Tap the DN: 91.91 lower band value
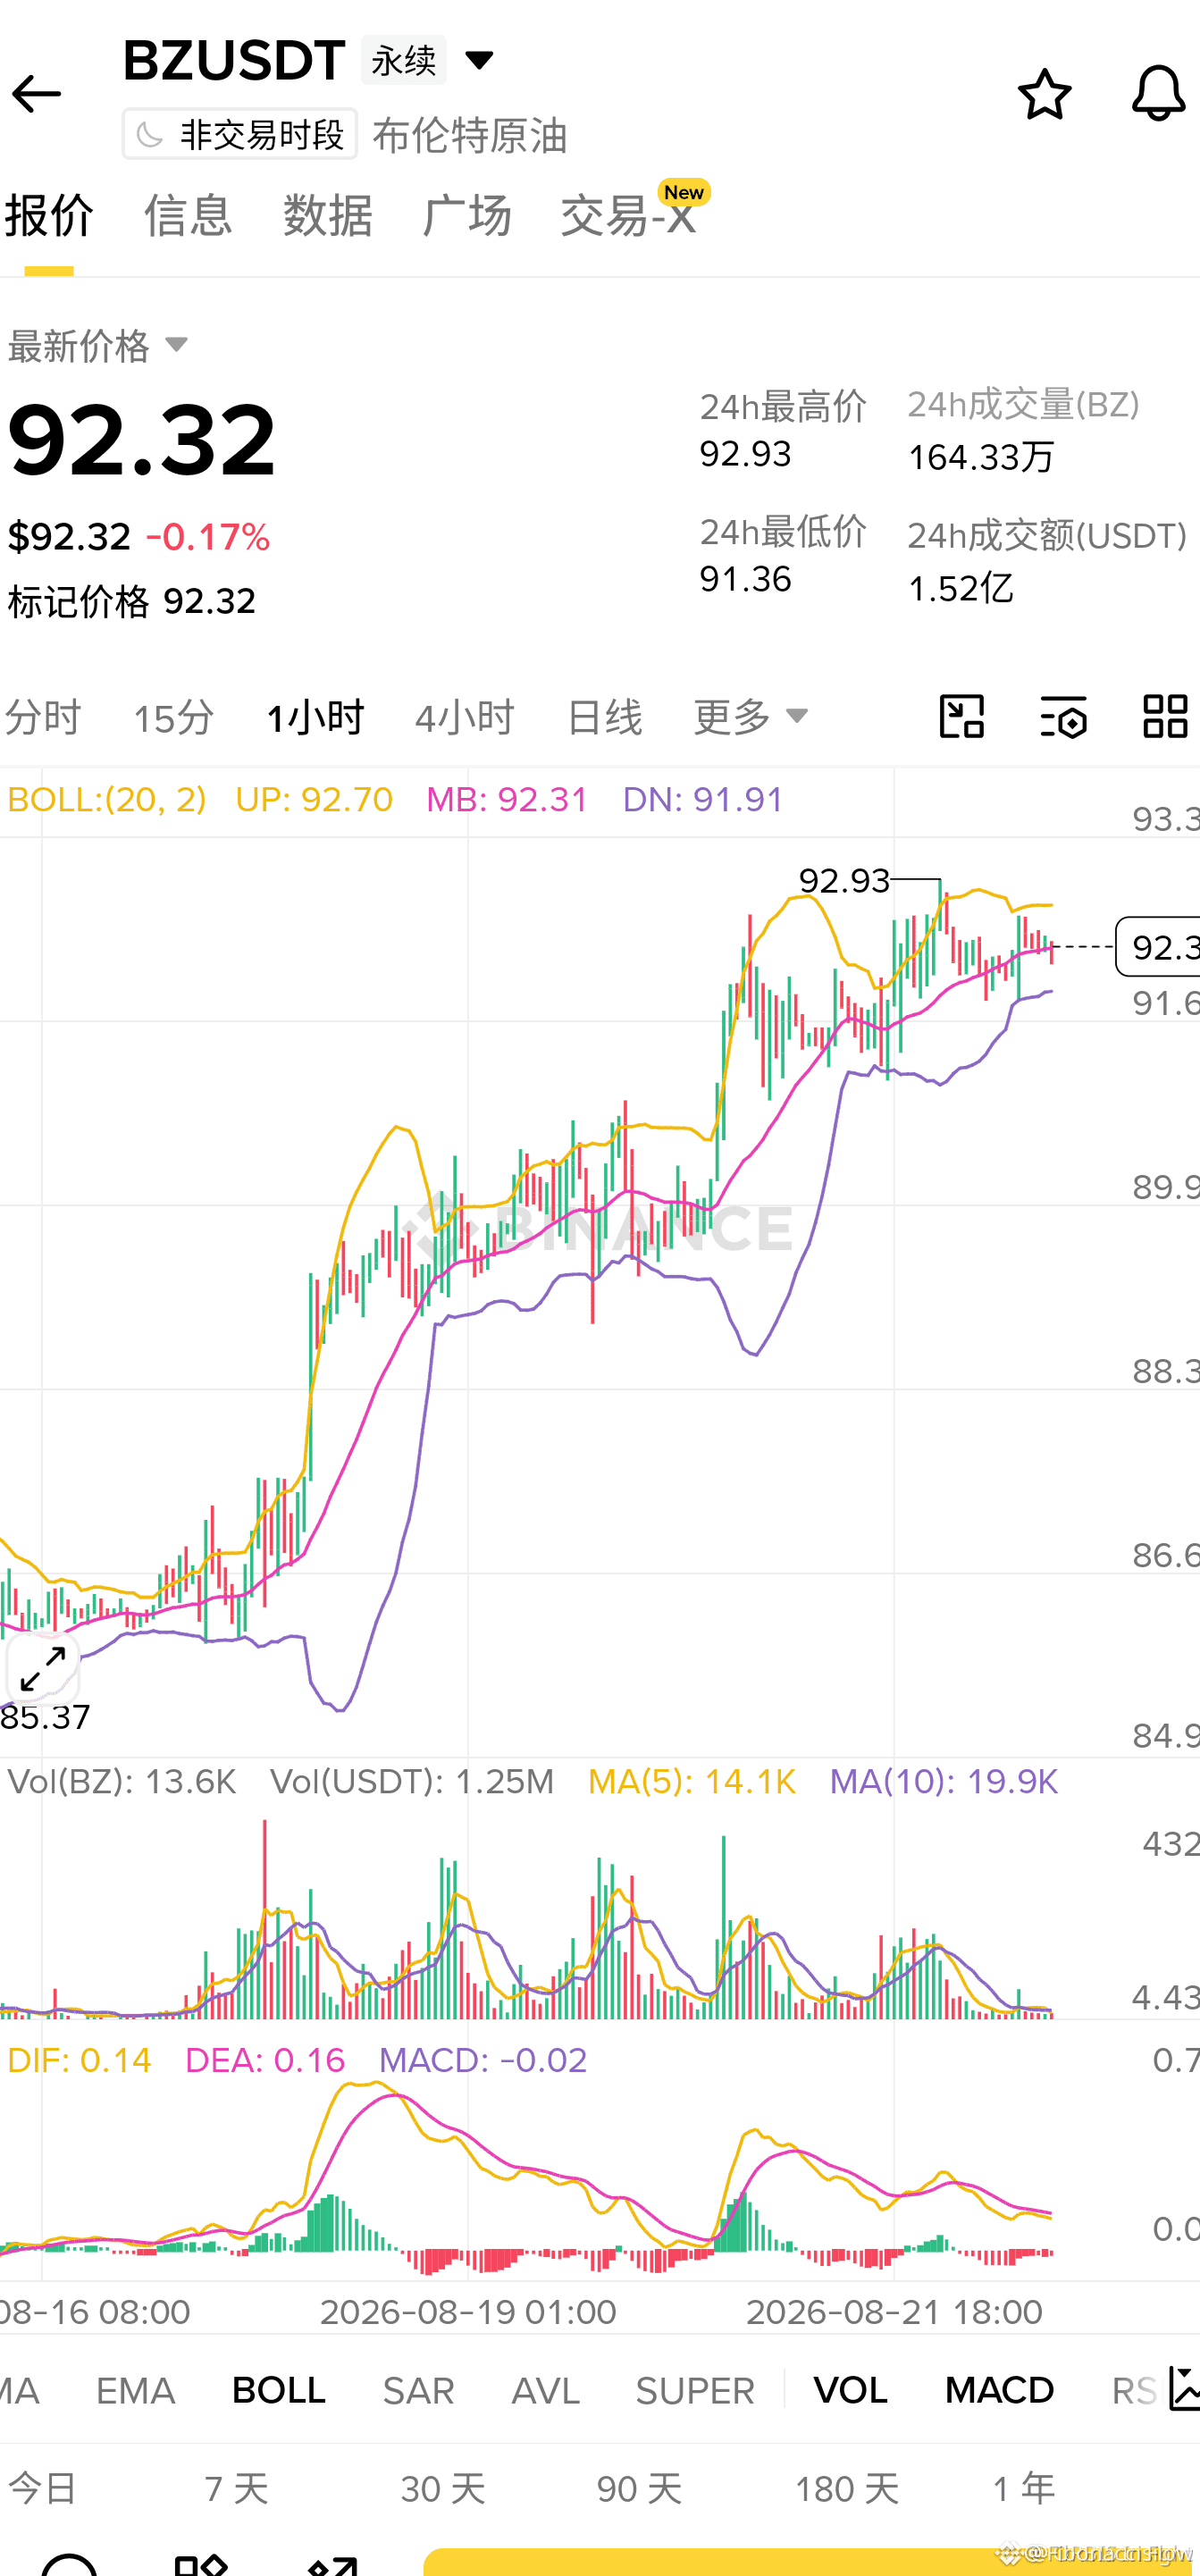This screenshot has width=1200, height=2576. tap(703, 799)
